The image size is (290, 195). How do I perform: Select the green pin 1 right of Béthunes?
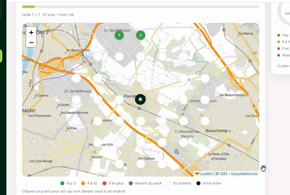(141, 35)
